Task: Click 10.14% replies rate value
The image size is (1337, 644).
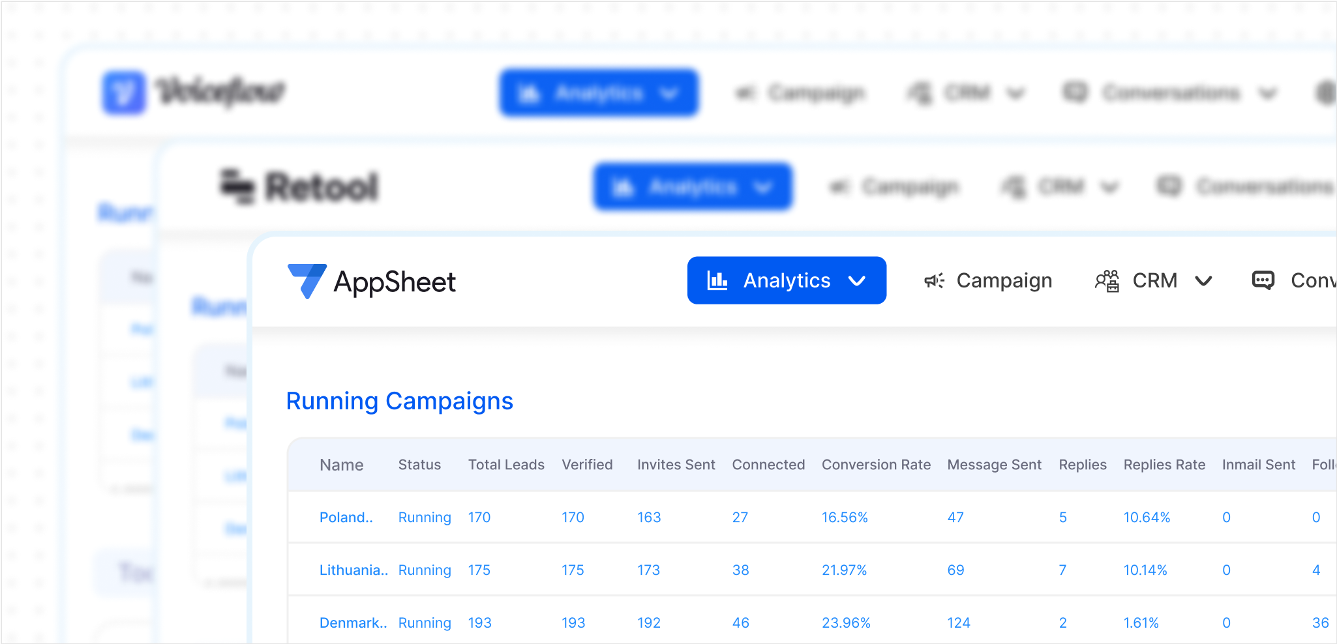Action: click(1145, 570)
